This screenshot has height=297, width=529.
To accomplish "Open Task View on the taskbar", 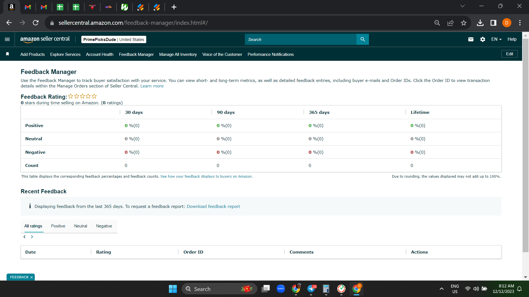I will (266, 289).
